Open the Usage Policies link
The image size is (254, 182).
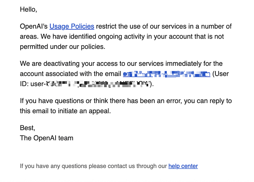72,26
